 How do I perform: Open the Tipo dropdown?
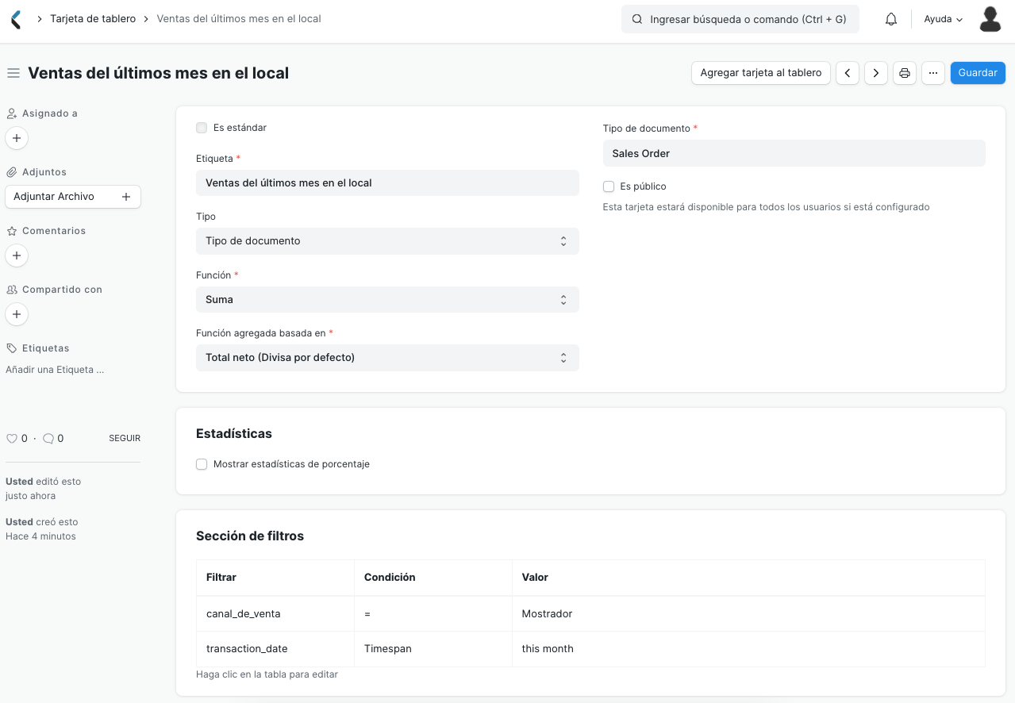point(387,241)
